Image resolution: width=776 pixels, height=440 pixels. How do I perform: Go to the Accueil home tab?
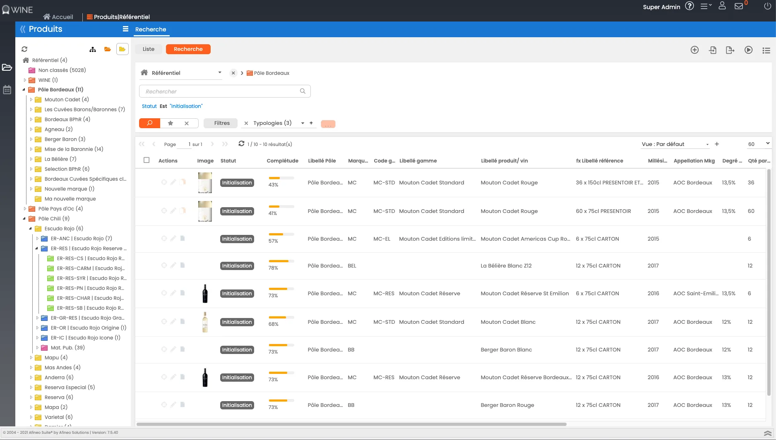point(58,17)
